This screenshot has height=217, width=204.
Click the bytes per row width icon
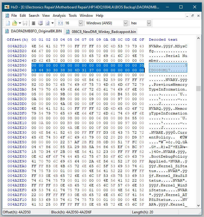61,23
